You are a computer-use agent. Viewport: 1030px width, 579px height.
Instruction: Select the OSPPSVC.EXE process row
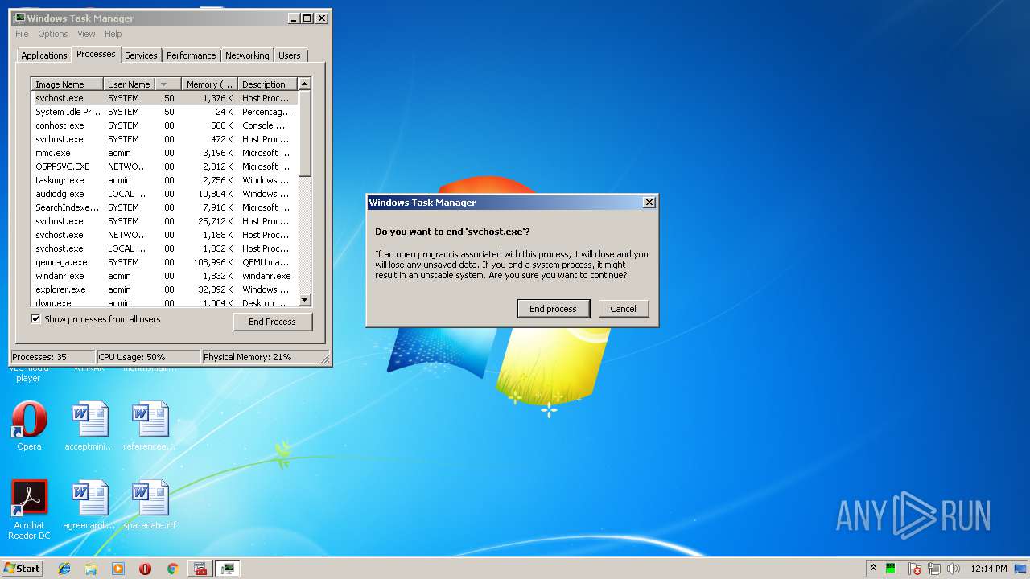[x=164, y=166]
